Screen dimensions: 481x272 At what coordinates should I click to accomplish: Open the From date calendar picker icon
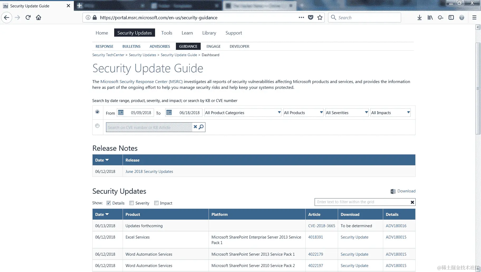click(x=121, y=113)
